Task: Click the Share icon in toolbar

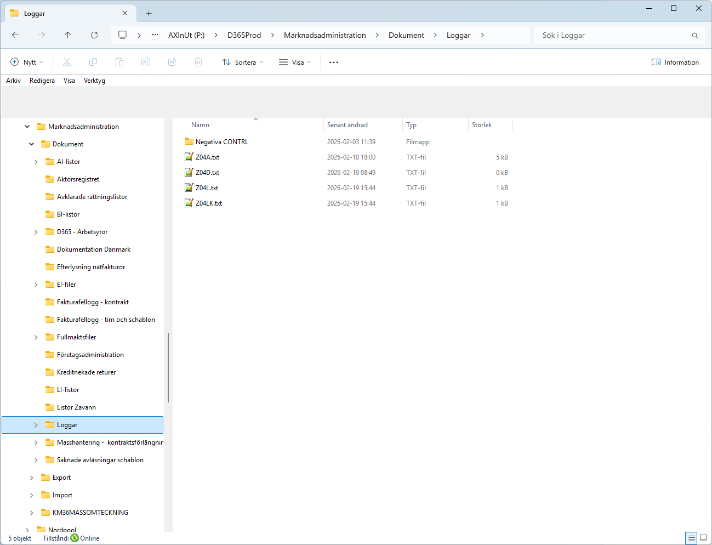Action: [172, 63]
